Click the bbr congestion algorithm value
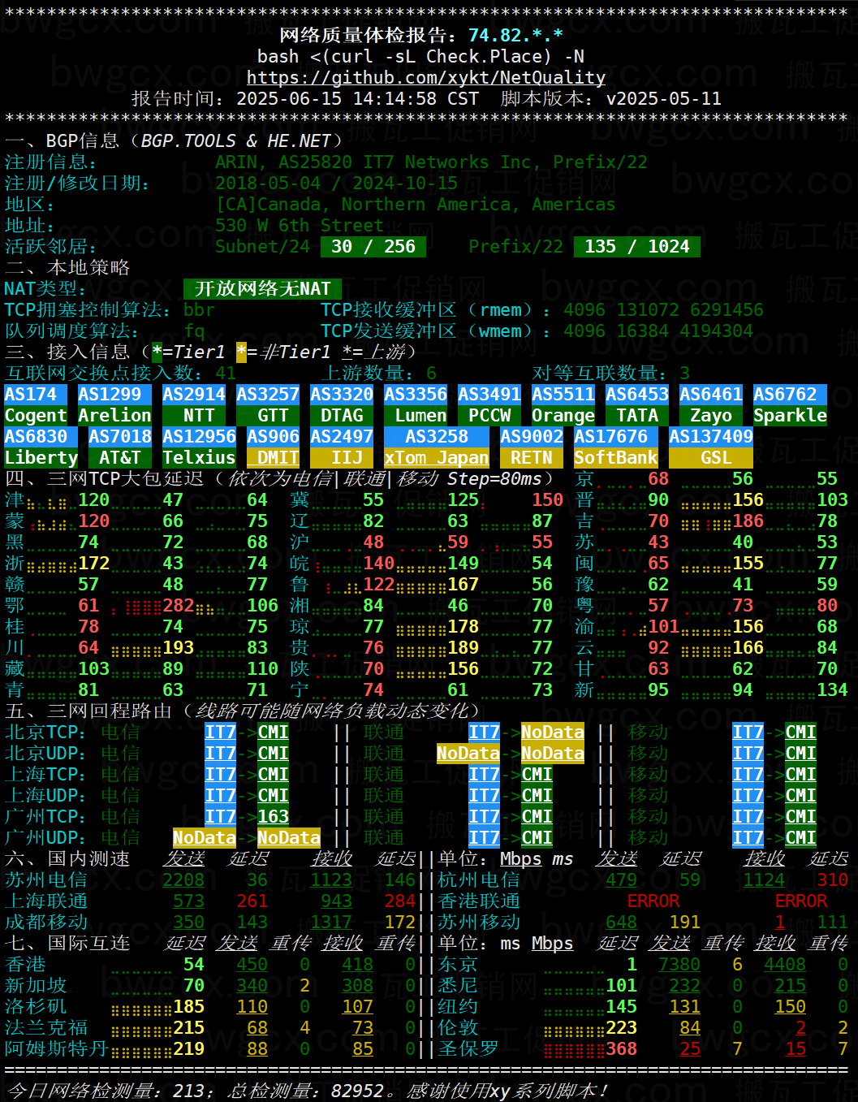Image resolution: width=858 pixels, height=1102 pixels. pos(200,310)
